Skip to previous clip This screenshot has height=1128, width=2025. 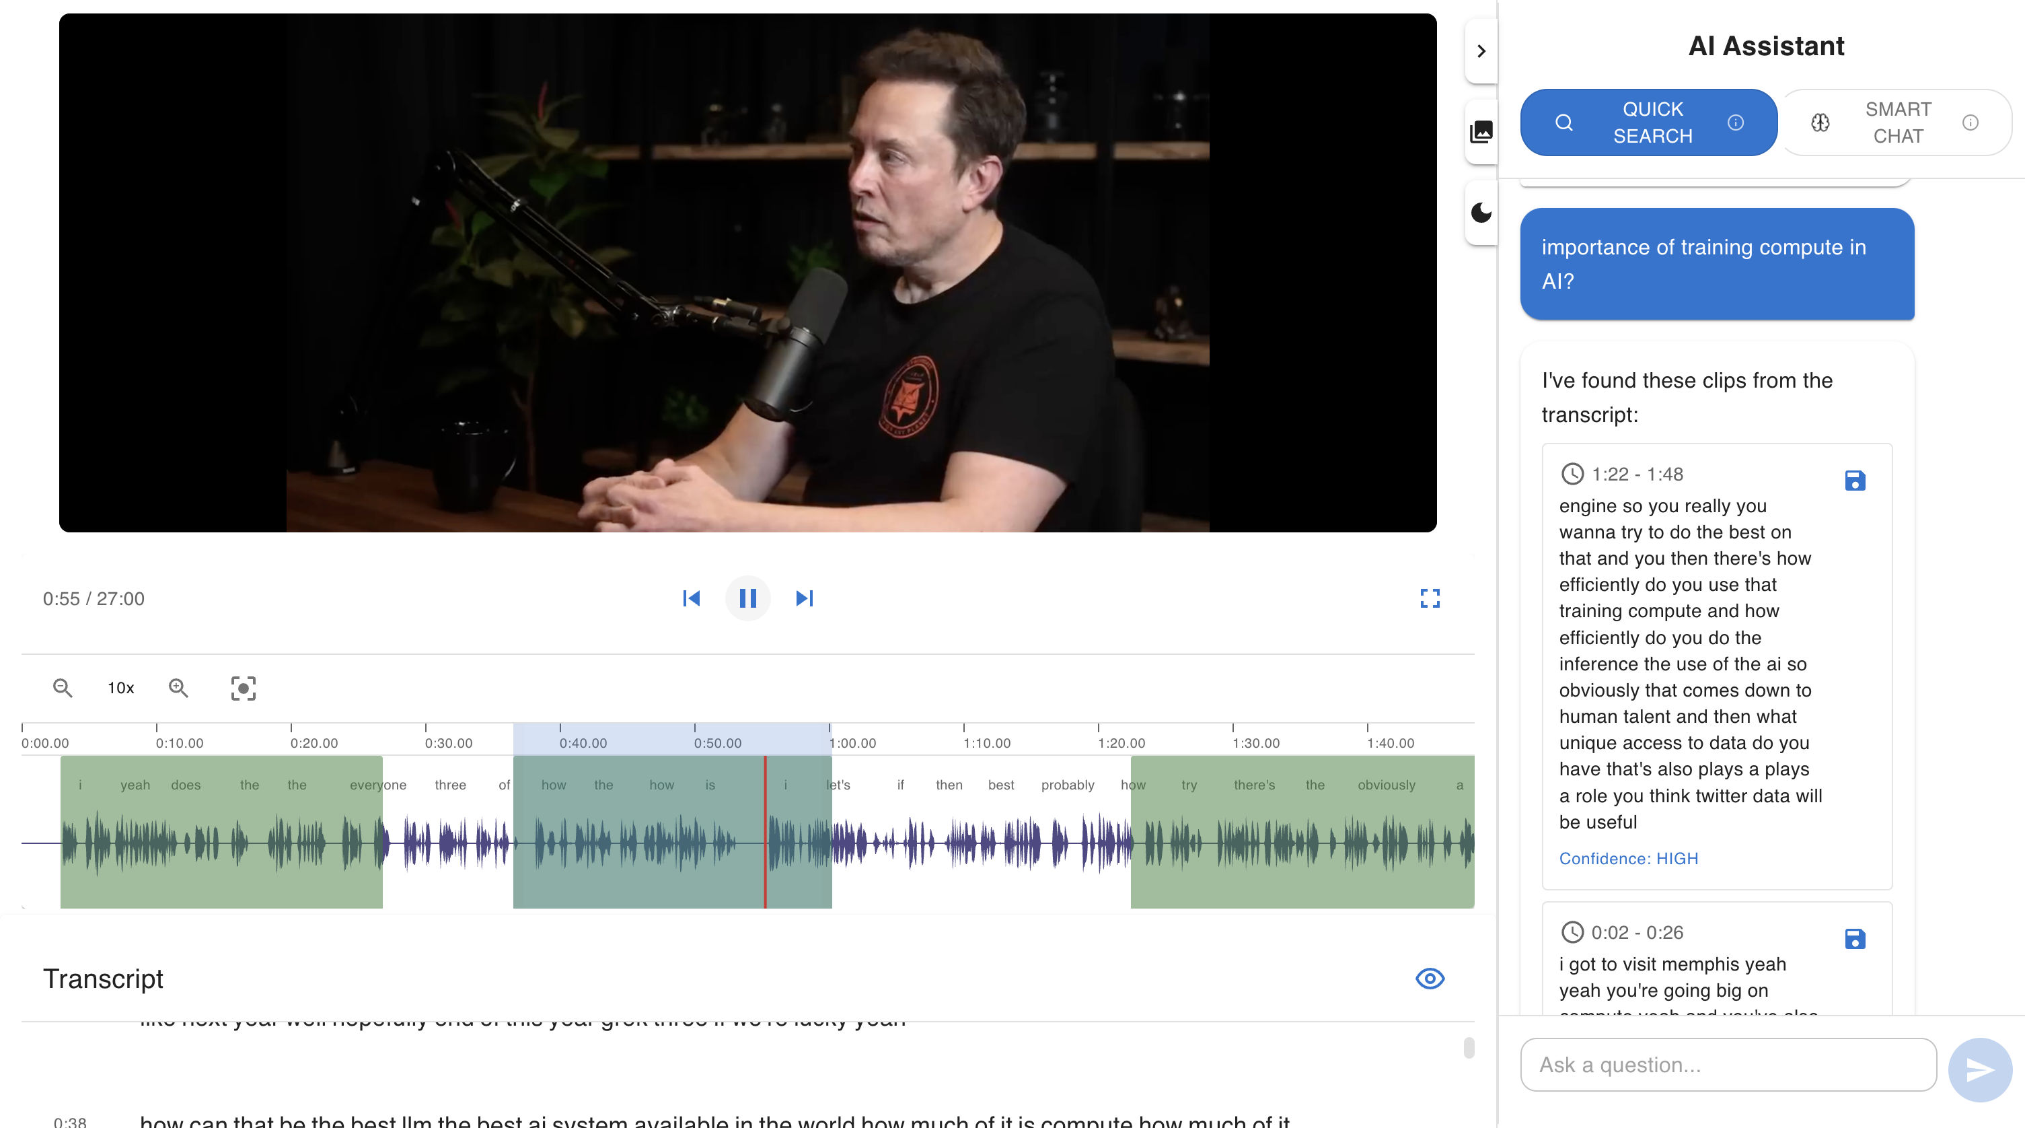pos(691,598)
